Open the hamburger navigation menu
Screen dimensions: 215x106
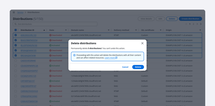point(14,12)
